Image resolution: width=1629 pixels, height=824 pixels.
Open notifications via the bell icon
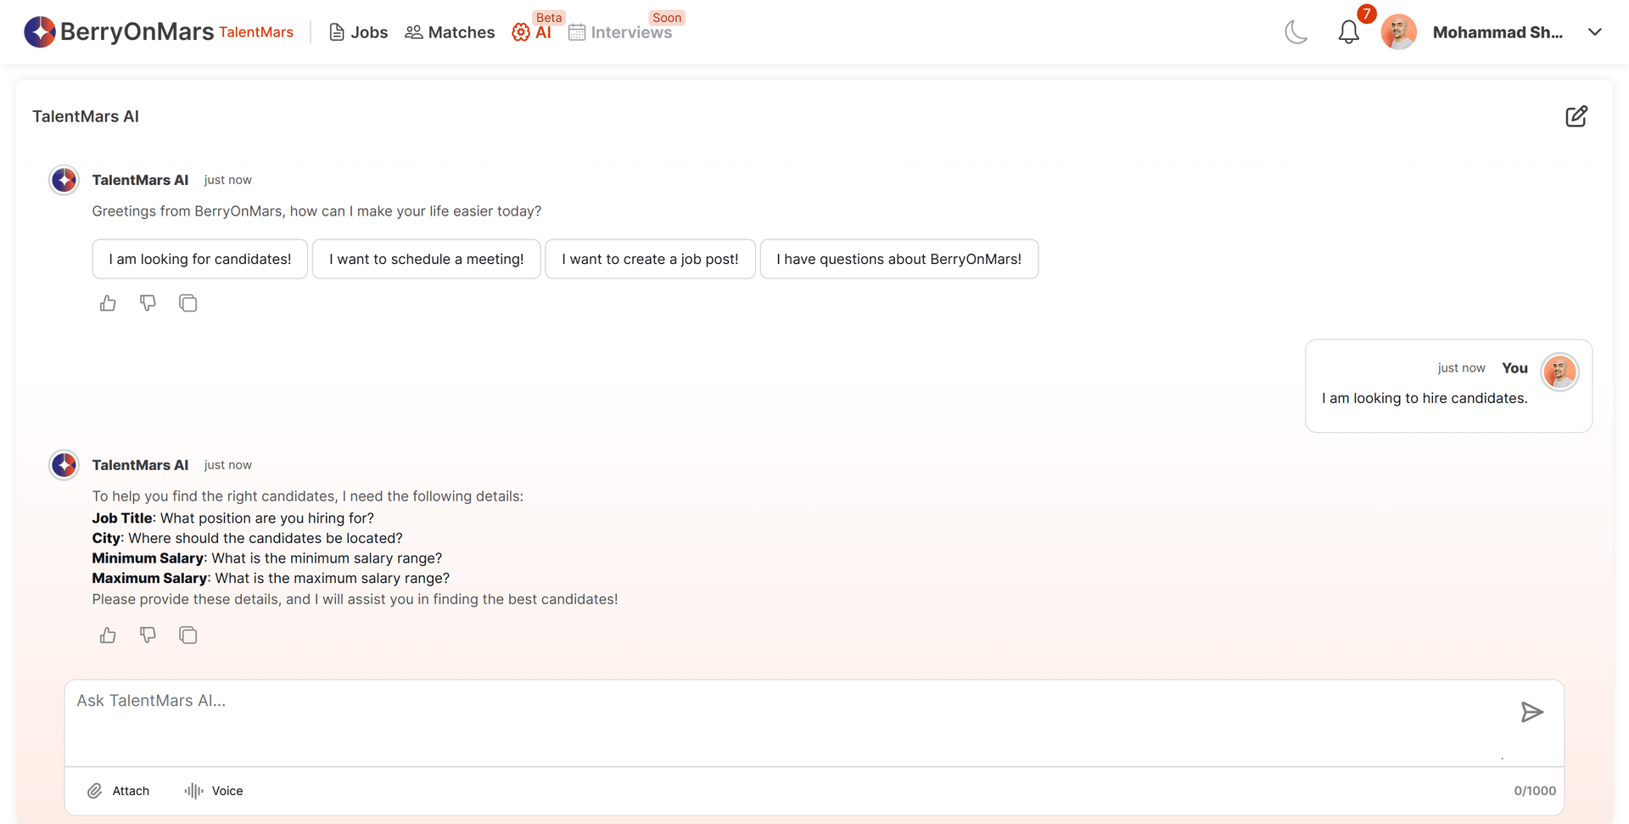pos(1348,32)
